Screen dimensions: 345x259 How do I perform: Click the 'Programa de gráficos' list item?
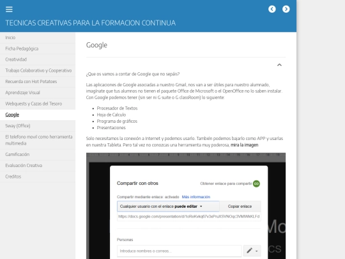click(x=117, y=122)
